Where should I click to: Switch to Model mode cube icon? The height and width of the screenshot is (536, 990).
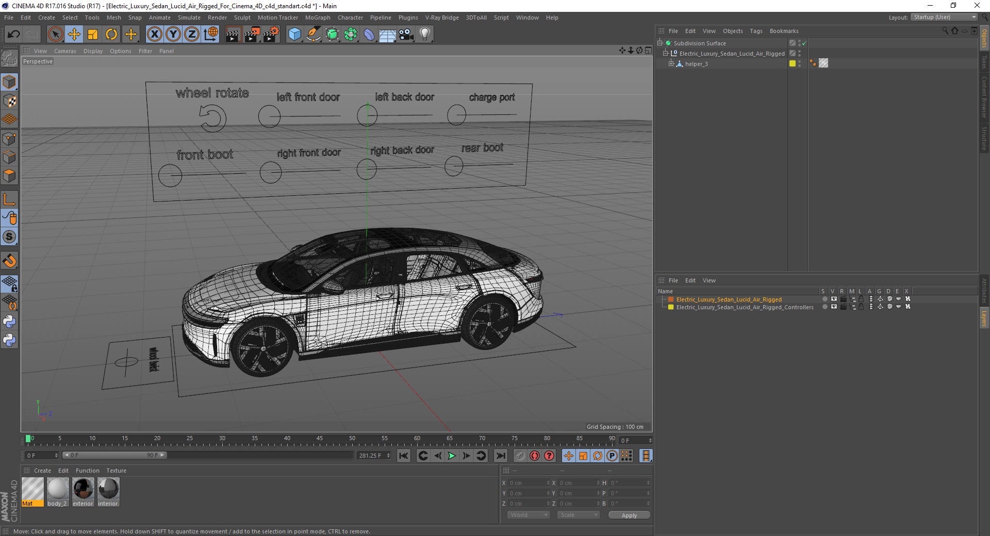click(x=9, y=82)
